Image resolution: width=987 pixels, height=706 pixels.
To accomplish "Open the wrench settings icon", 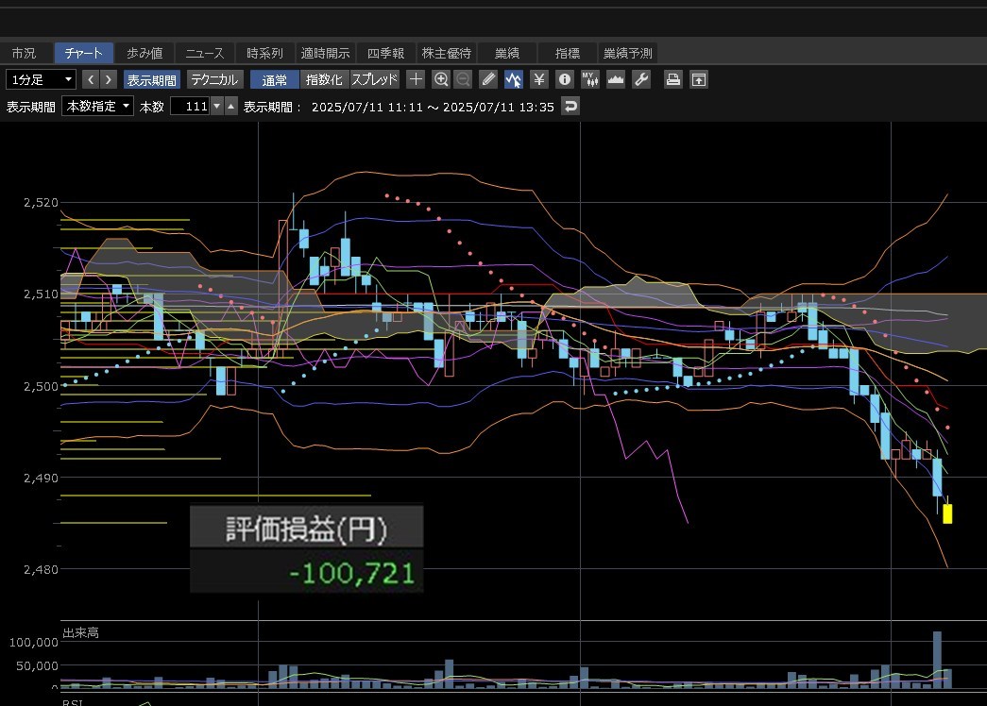I will 641,79.
